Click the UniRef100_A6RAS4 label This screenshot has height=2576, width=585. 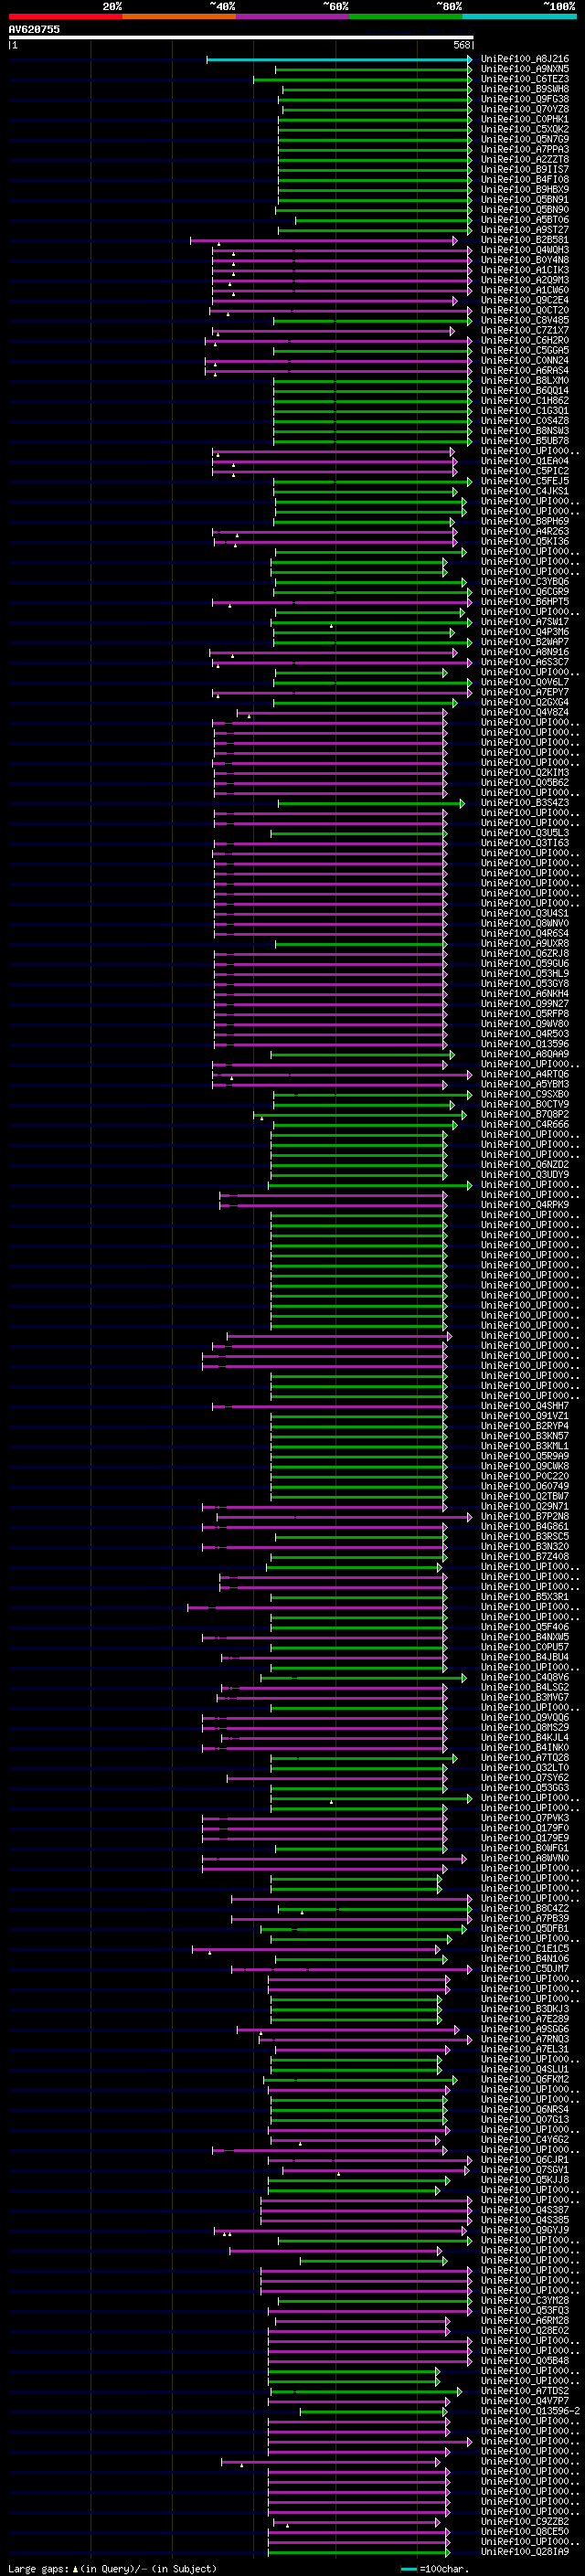(x=525, y=370)
